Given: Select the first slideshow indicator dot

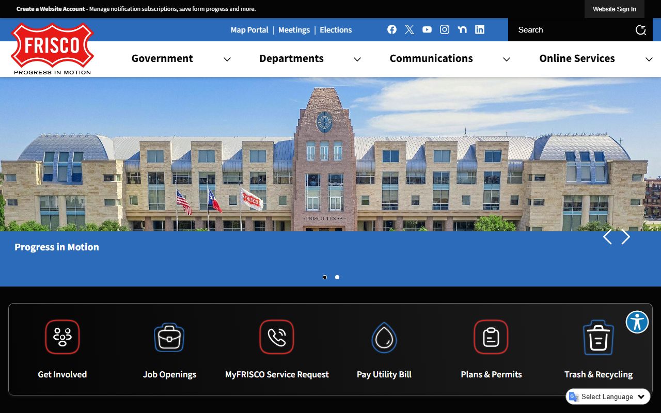Looking at the screenshot, I should pos(325,277).
